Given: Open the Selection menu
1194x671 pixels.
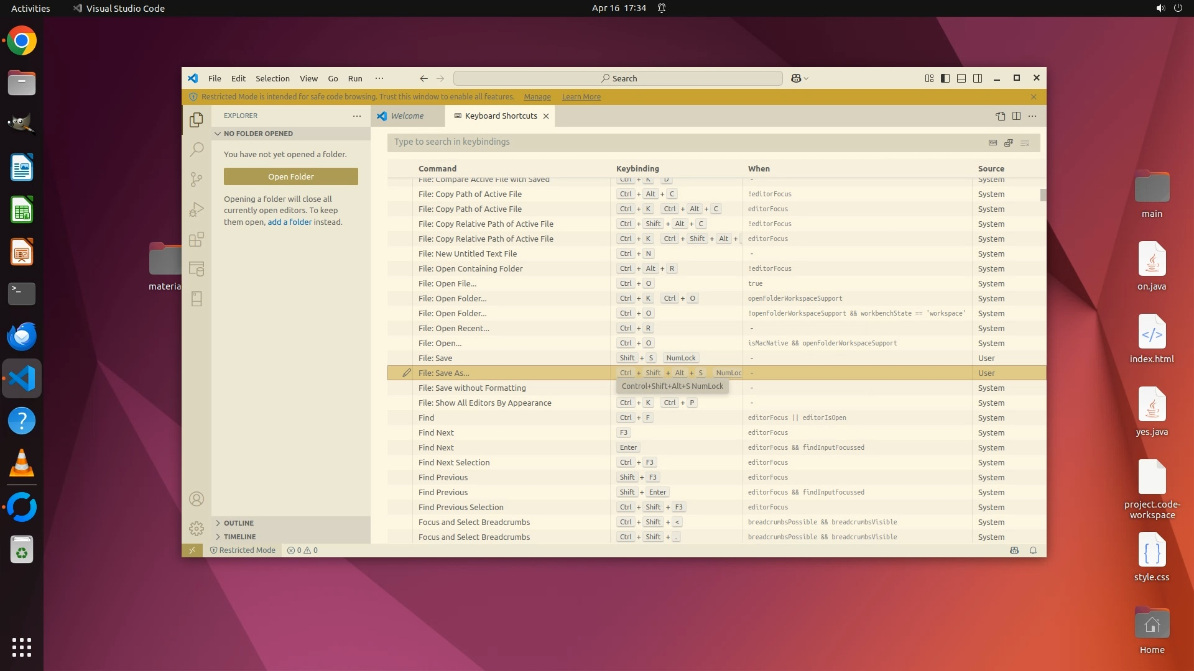Looking at the screenshot, I should coord(272,78).
